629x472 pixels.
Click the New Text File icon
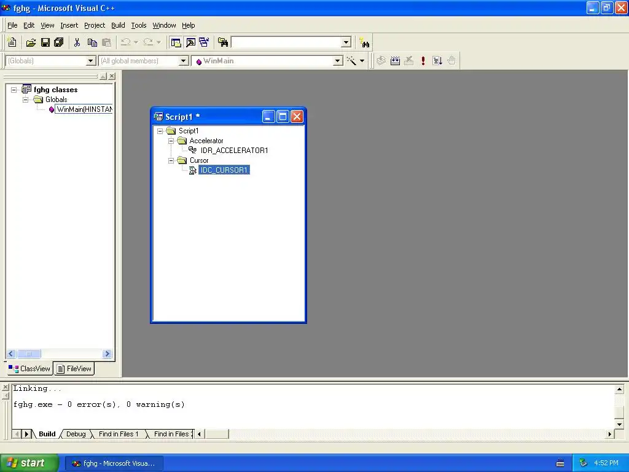point(12,42)
